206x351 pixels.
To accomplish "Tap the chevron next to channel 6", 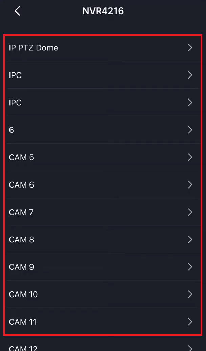I will click(190, 130).
